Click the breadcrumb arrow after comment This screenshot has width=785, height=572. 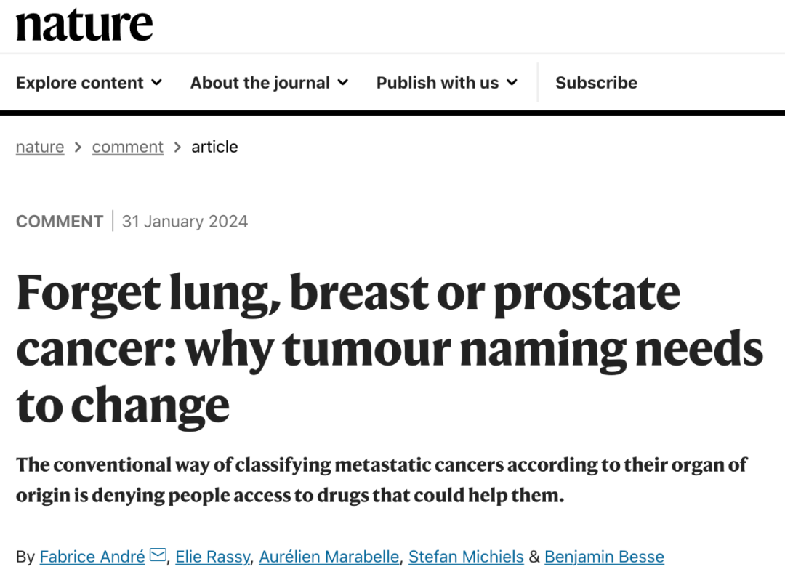click(177, 147)
